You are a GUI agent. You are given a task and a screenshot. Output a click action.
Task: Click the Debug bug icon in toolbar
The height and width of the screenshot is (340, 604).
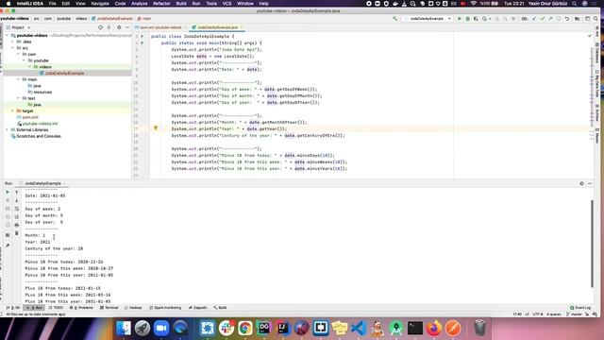[468, 19]
